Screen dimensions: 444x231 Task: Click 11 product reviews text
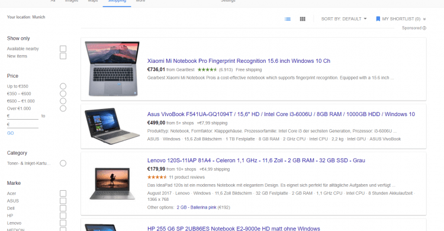[187, 177]
